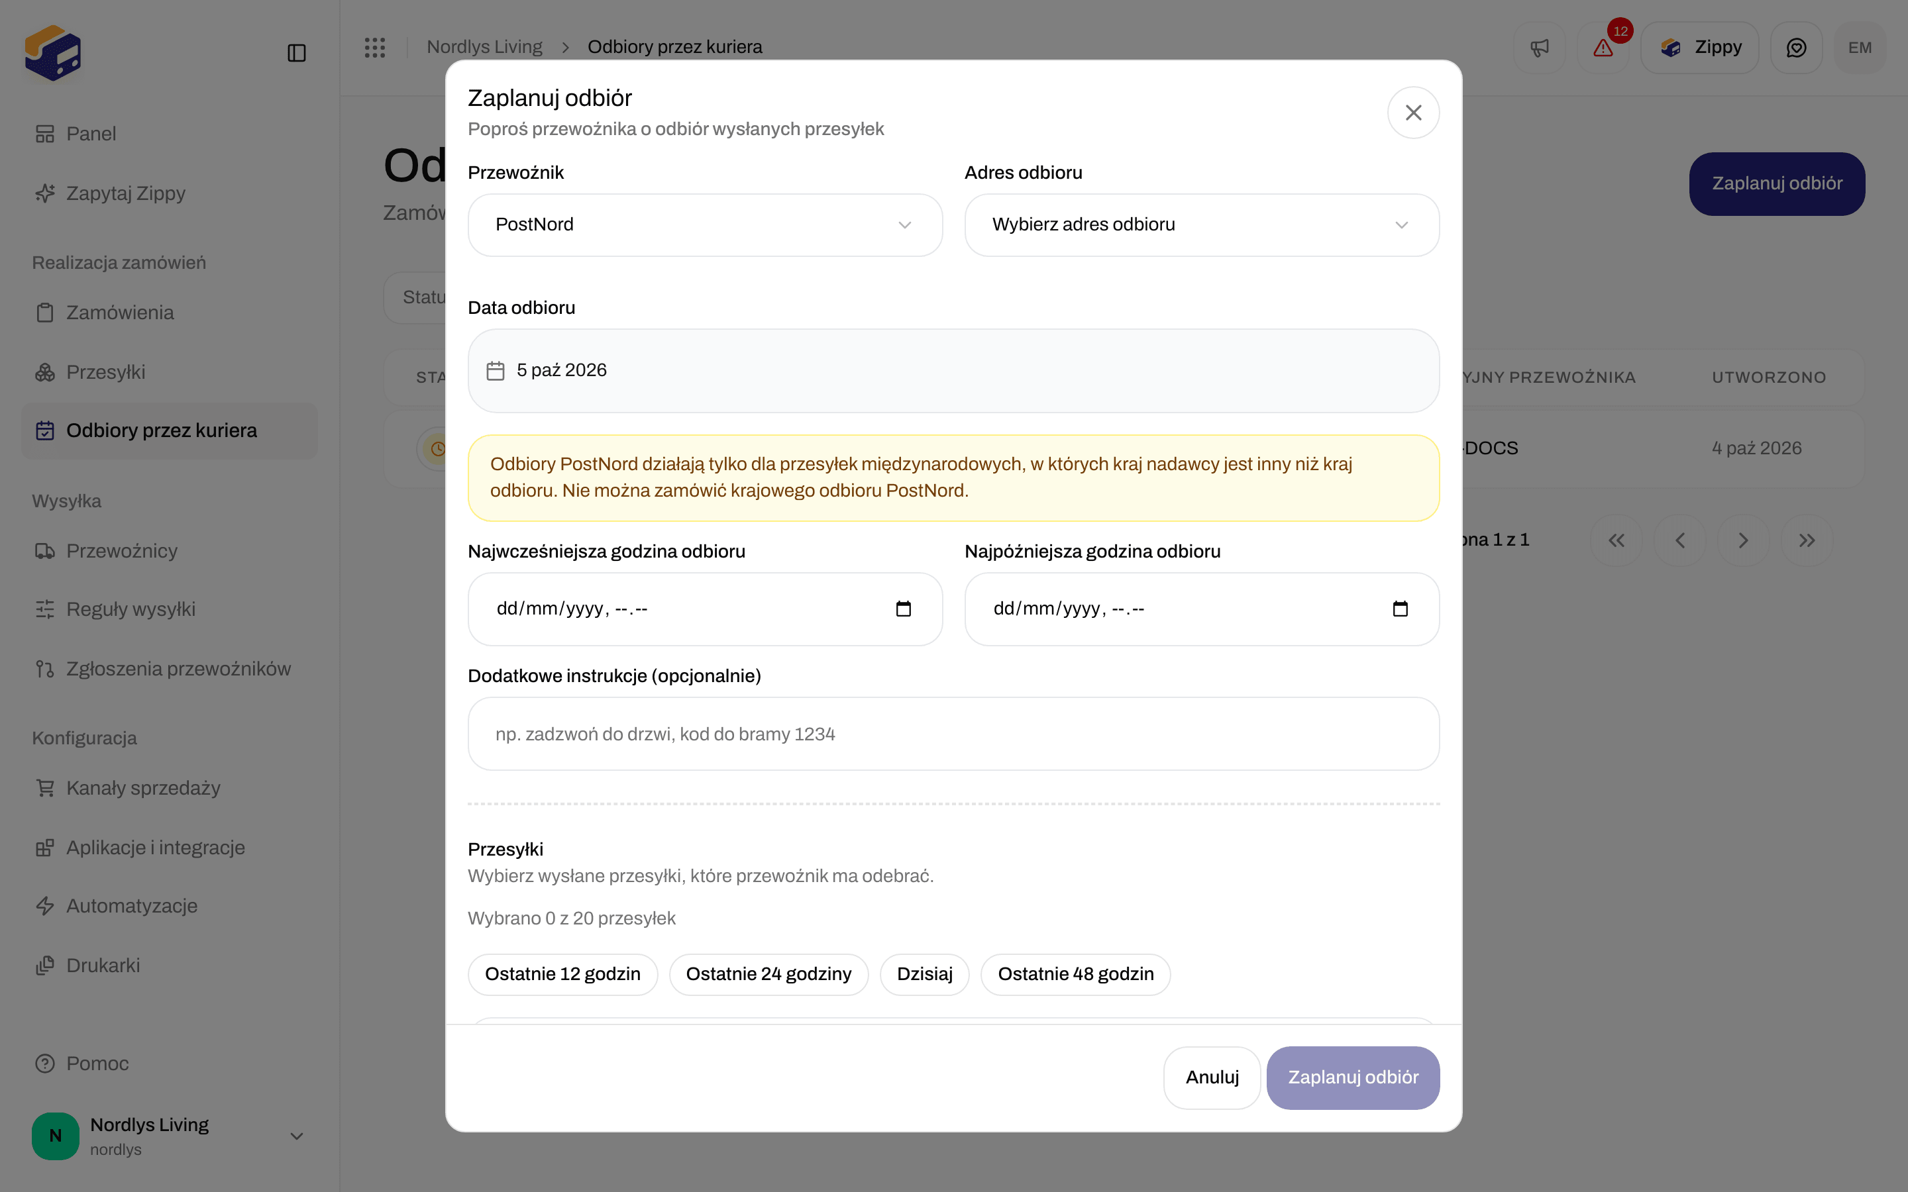1908x1192 pixels.
Task: Open the Zippy assistant button
Action: click(1700, 47)
